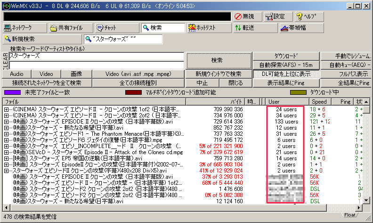Click the purple 未完了ファイルと一致 color swatch
This screenshot has width=373, height=223.
[12, 92]
